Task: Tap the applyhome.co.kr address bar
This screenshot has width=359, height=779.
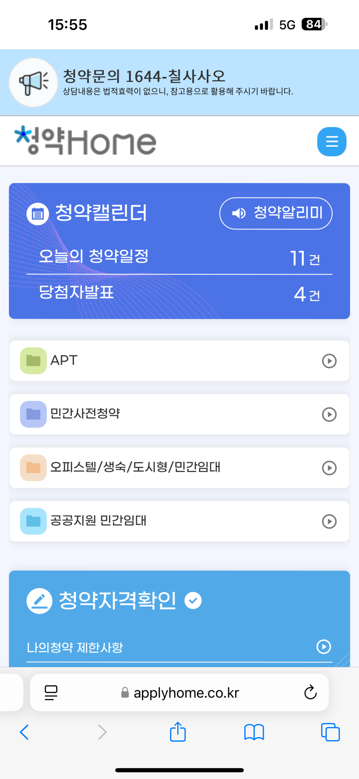Action: click(186, 692)
